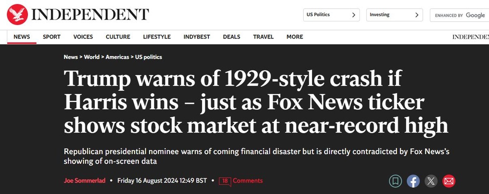
Task: Navigate to the CULTURE section
Action: pos(118,37)
